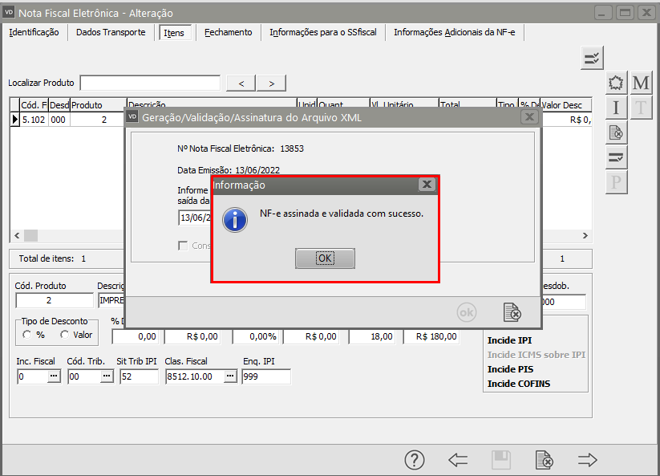Click the checklist icon above the items grid
The height and width of the screenshot is (476, 660).
pyautogui.click(x=592, y=58)
